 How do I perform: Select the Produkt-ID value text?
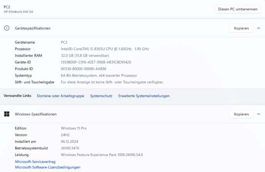[83, 69]
